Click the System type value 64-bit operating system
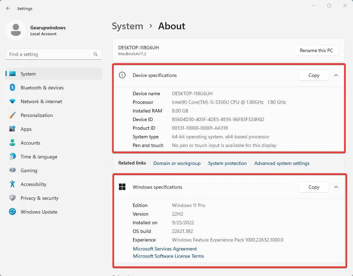 click(x=221, y=137)
